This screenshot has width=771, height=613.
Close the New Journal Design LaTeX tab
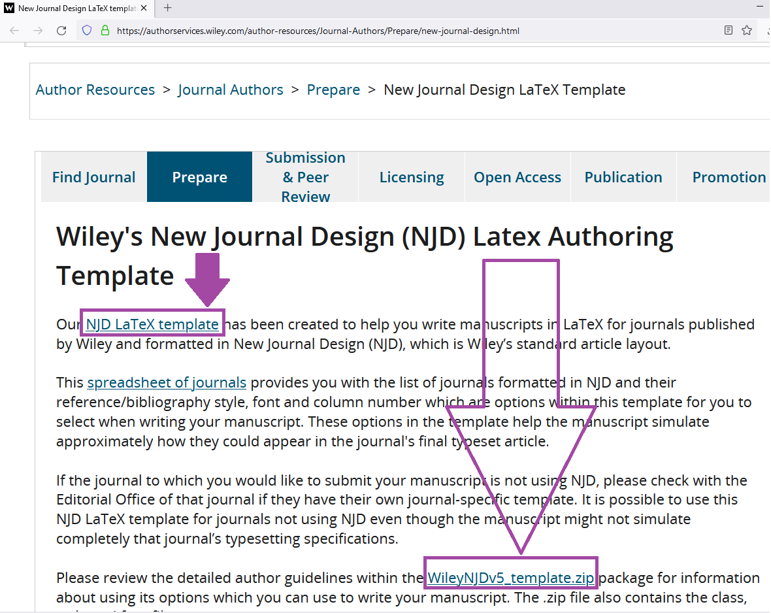pos(144,8)
